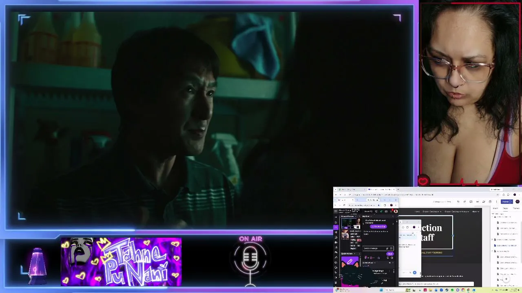
Task: Open Share with others icon
Action: tap(484, 202)
